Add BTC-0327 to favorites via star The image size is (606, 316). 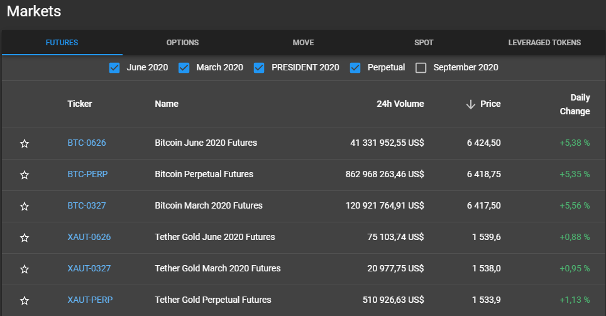[25, 206]
